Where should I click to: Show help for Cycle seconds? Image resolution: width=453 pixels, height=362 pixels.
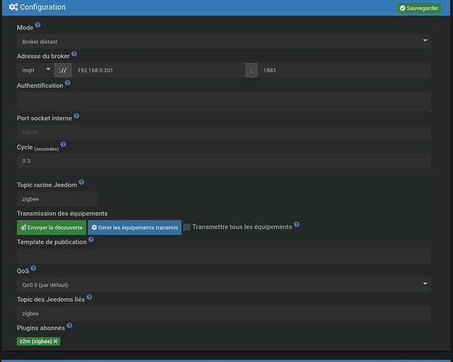[x=63, y=144]
